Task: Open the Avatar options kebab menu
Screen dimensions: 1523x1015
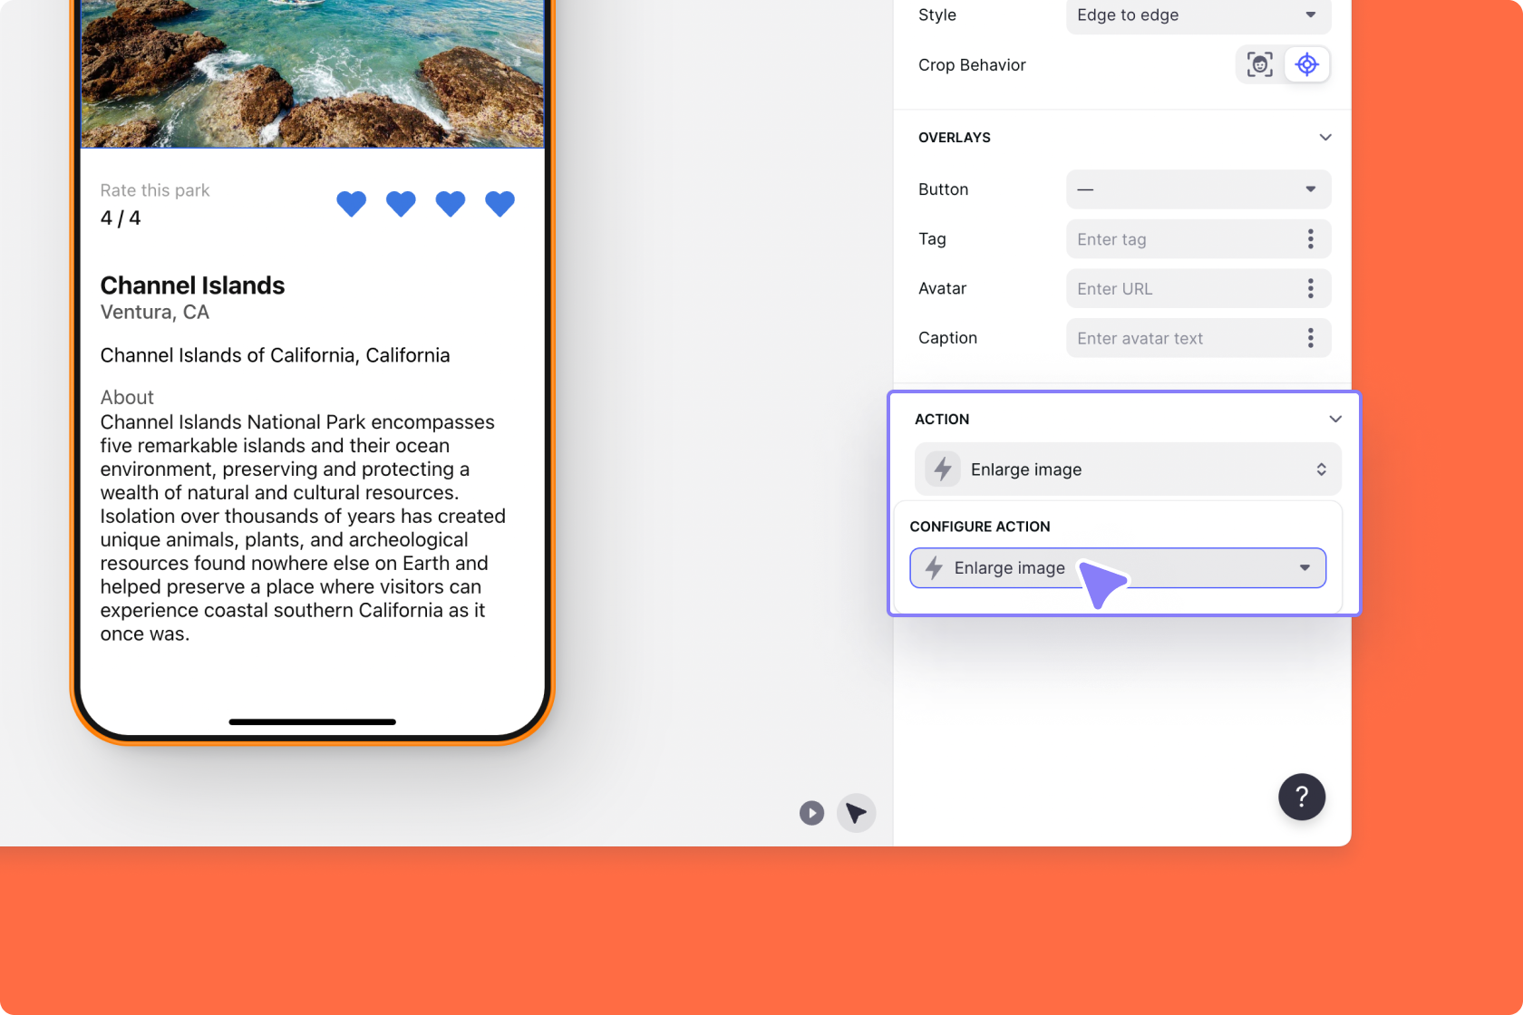Action: click(1310, 288)
